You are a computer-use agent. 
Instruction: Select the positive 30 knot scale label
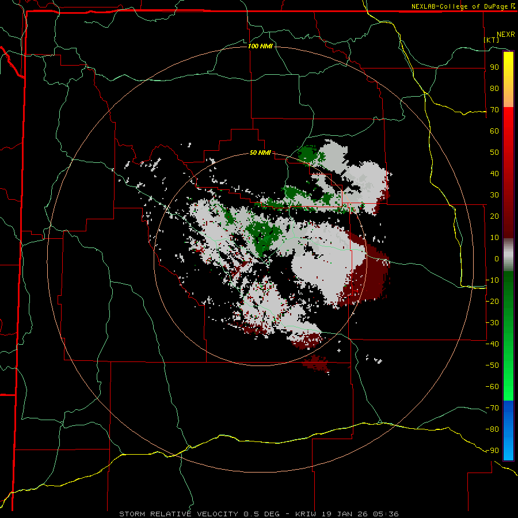[494, 195]
